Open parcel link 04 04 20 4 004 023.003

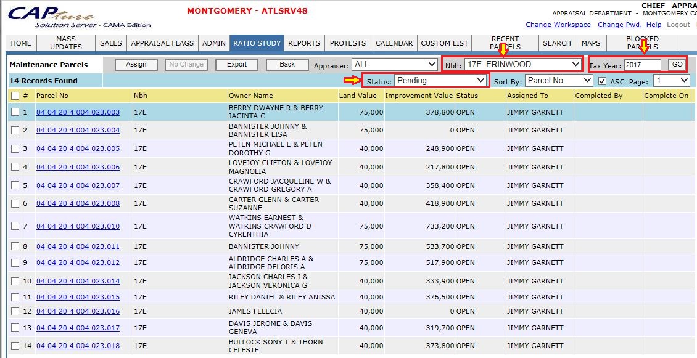click(78, 112)
